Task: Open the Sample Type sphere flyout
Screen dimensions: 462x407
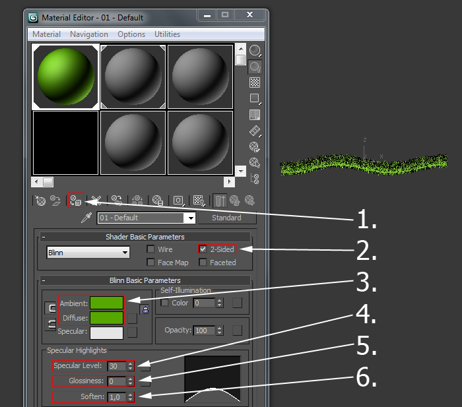Action: click(x=255, y=51)
